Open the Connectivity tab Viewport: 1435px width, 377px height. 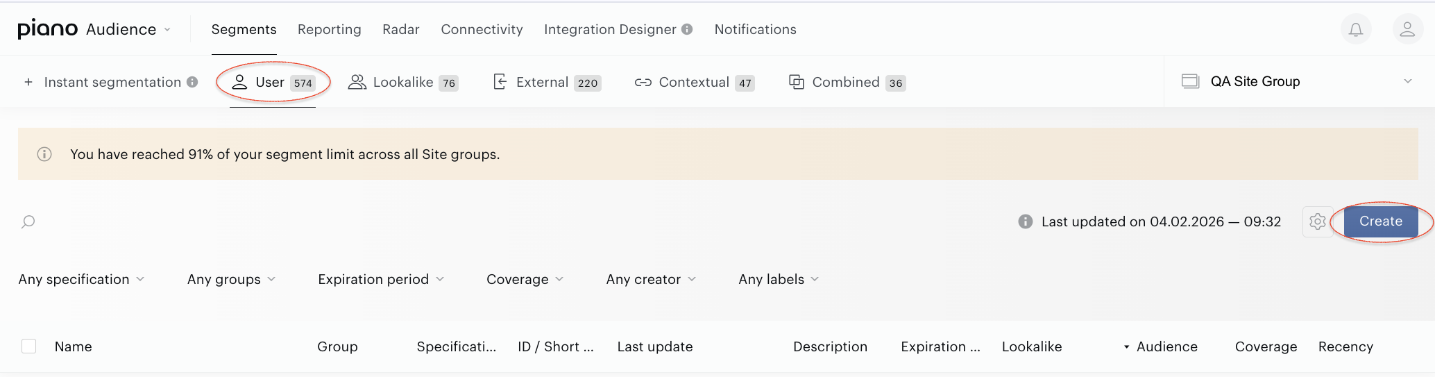[482, 29]
